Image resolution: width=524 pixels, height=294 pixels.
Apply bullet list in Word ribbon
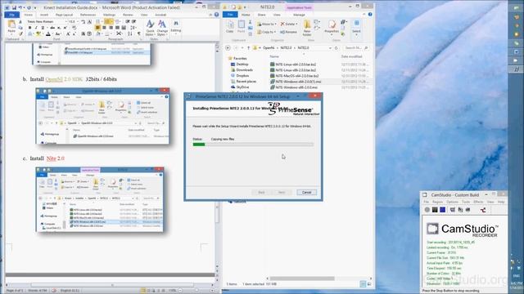click(x=98, y=21)
